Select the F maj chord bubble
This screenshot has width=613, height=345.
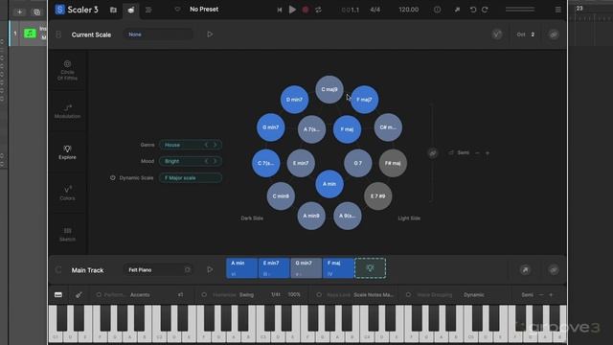click(347, 129)
